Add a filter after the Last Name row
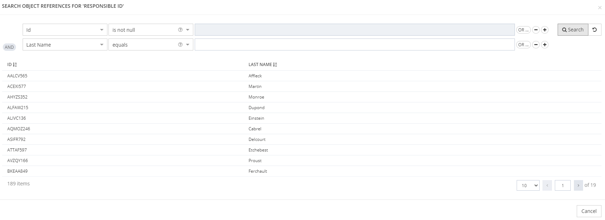Image resolution: width=605 pixels, height=220 pixels. pos(545,45)
